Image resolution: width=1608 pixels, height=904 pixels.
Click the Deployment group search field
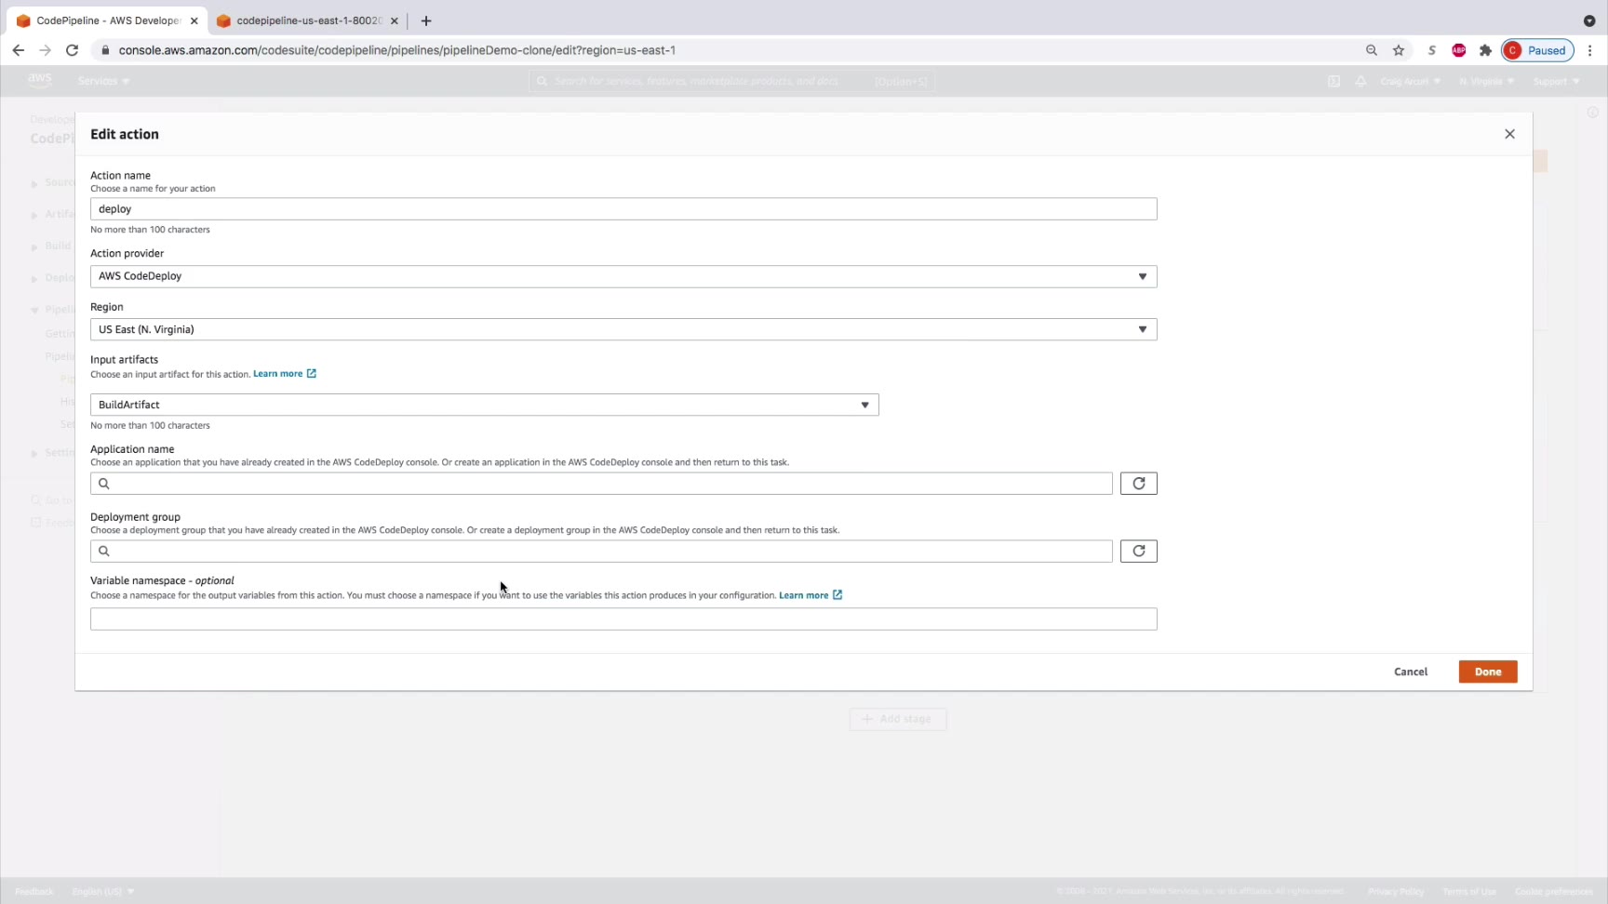[x=601, y=552]
